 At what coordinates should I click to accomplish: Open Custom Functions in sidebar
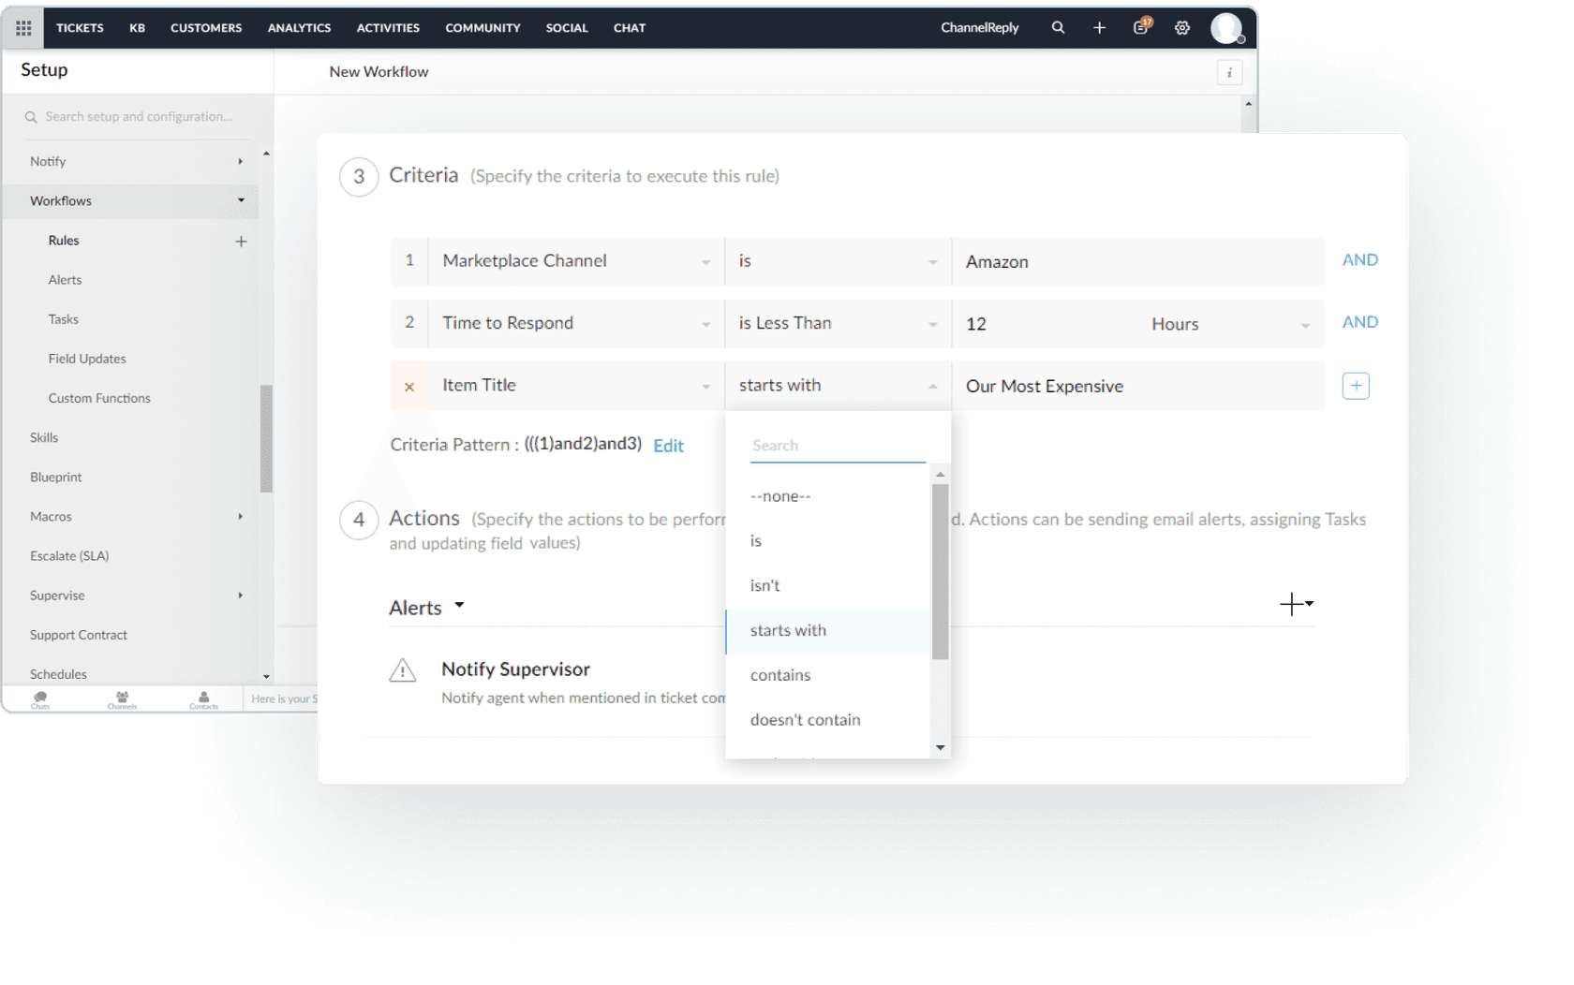99,398
